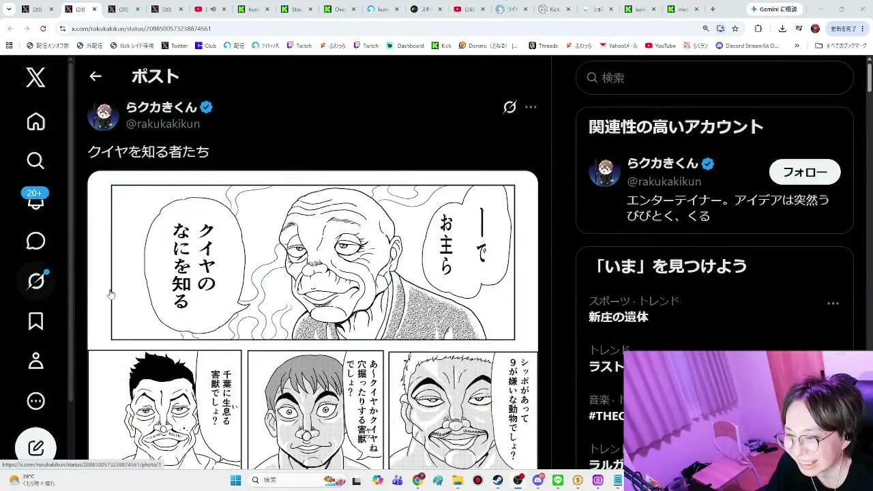873x491 pixels.
Task: Focus the X search box
Action: pyautogui.click(x=715, y=78)
